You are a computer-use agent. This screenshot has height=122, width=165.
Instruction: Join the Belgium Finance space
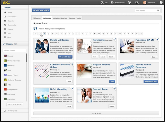tap(112, 81)
